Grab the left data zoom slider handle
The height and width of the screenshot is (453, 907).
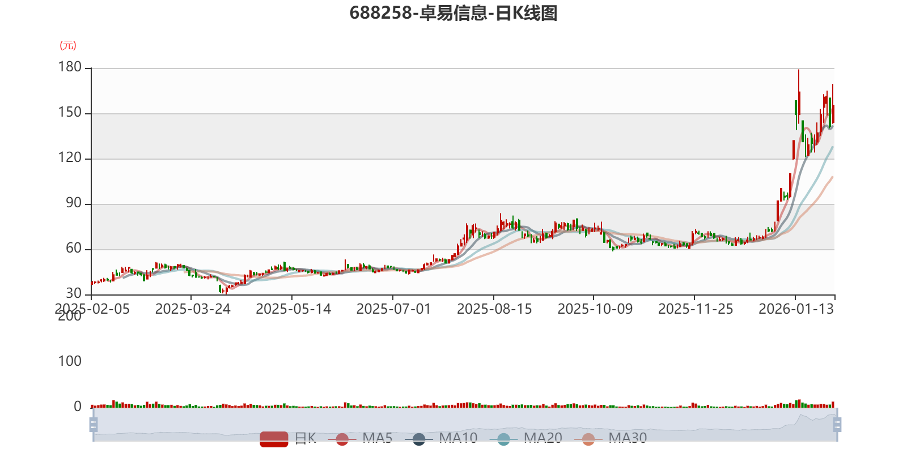pos(94,424)
